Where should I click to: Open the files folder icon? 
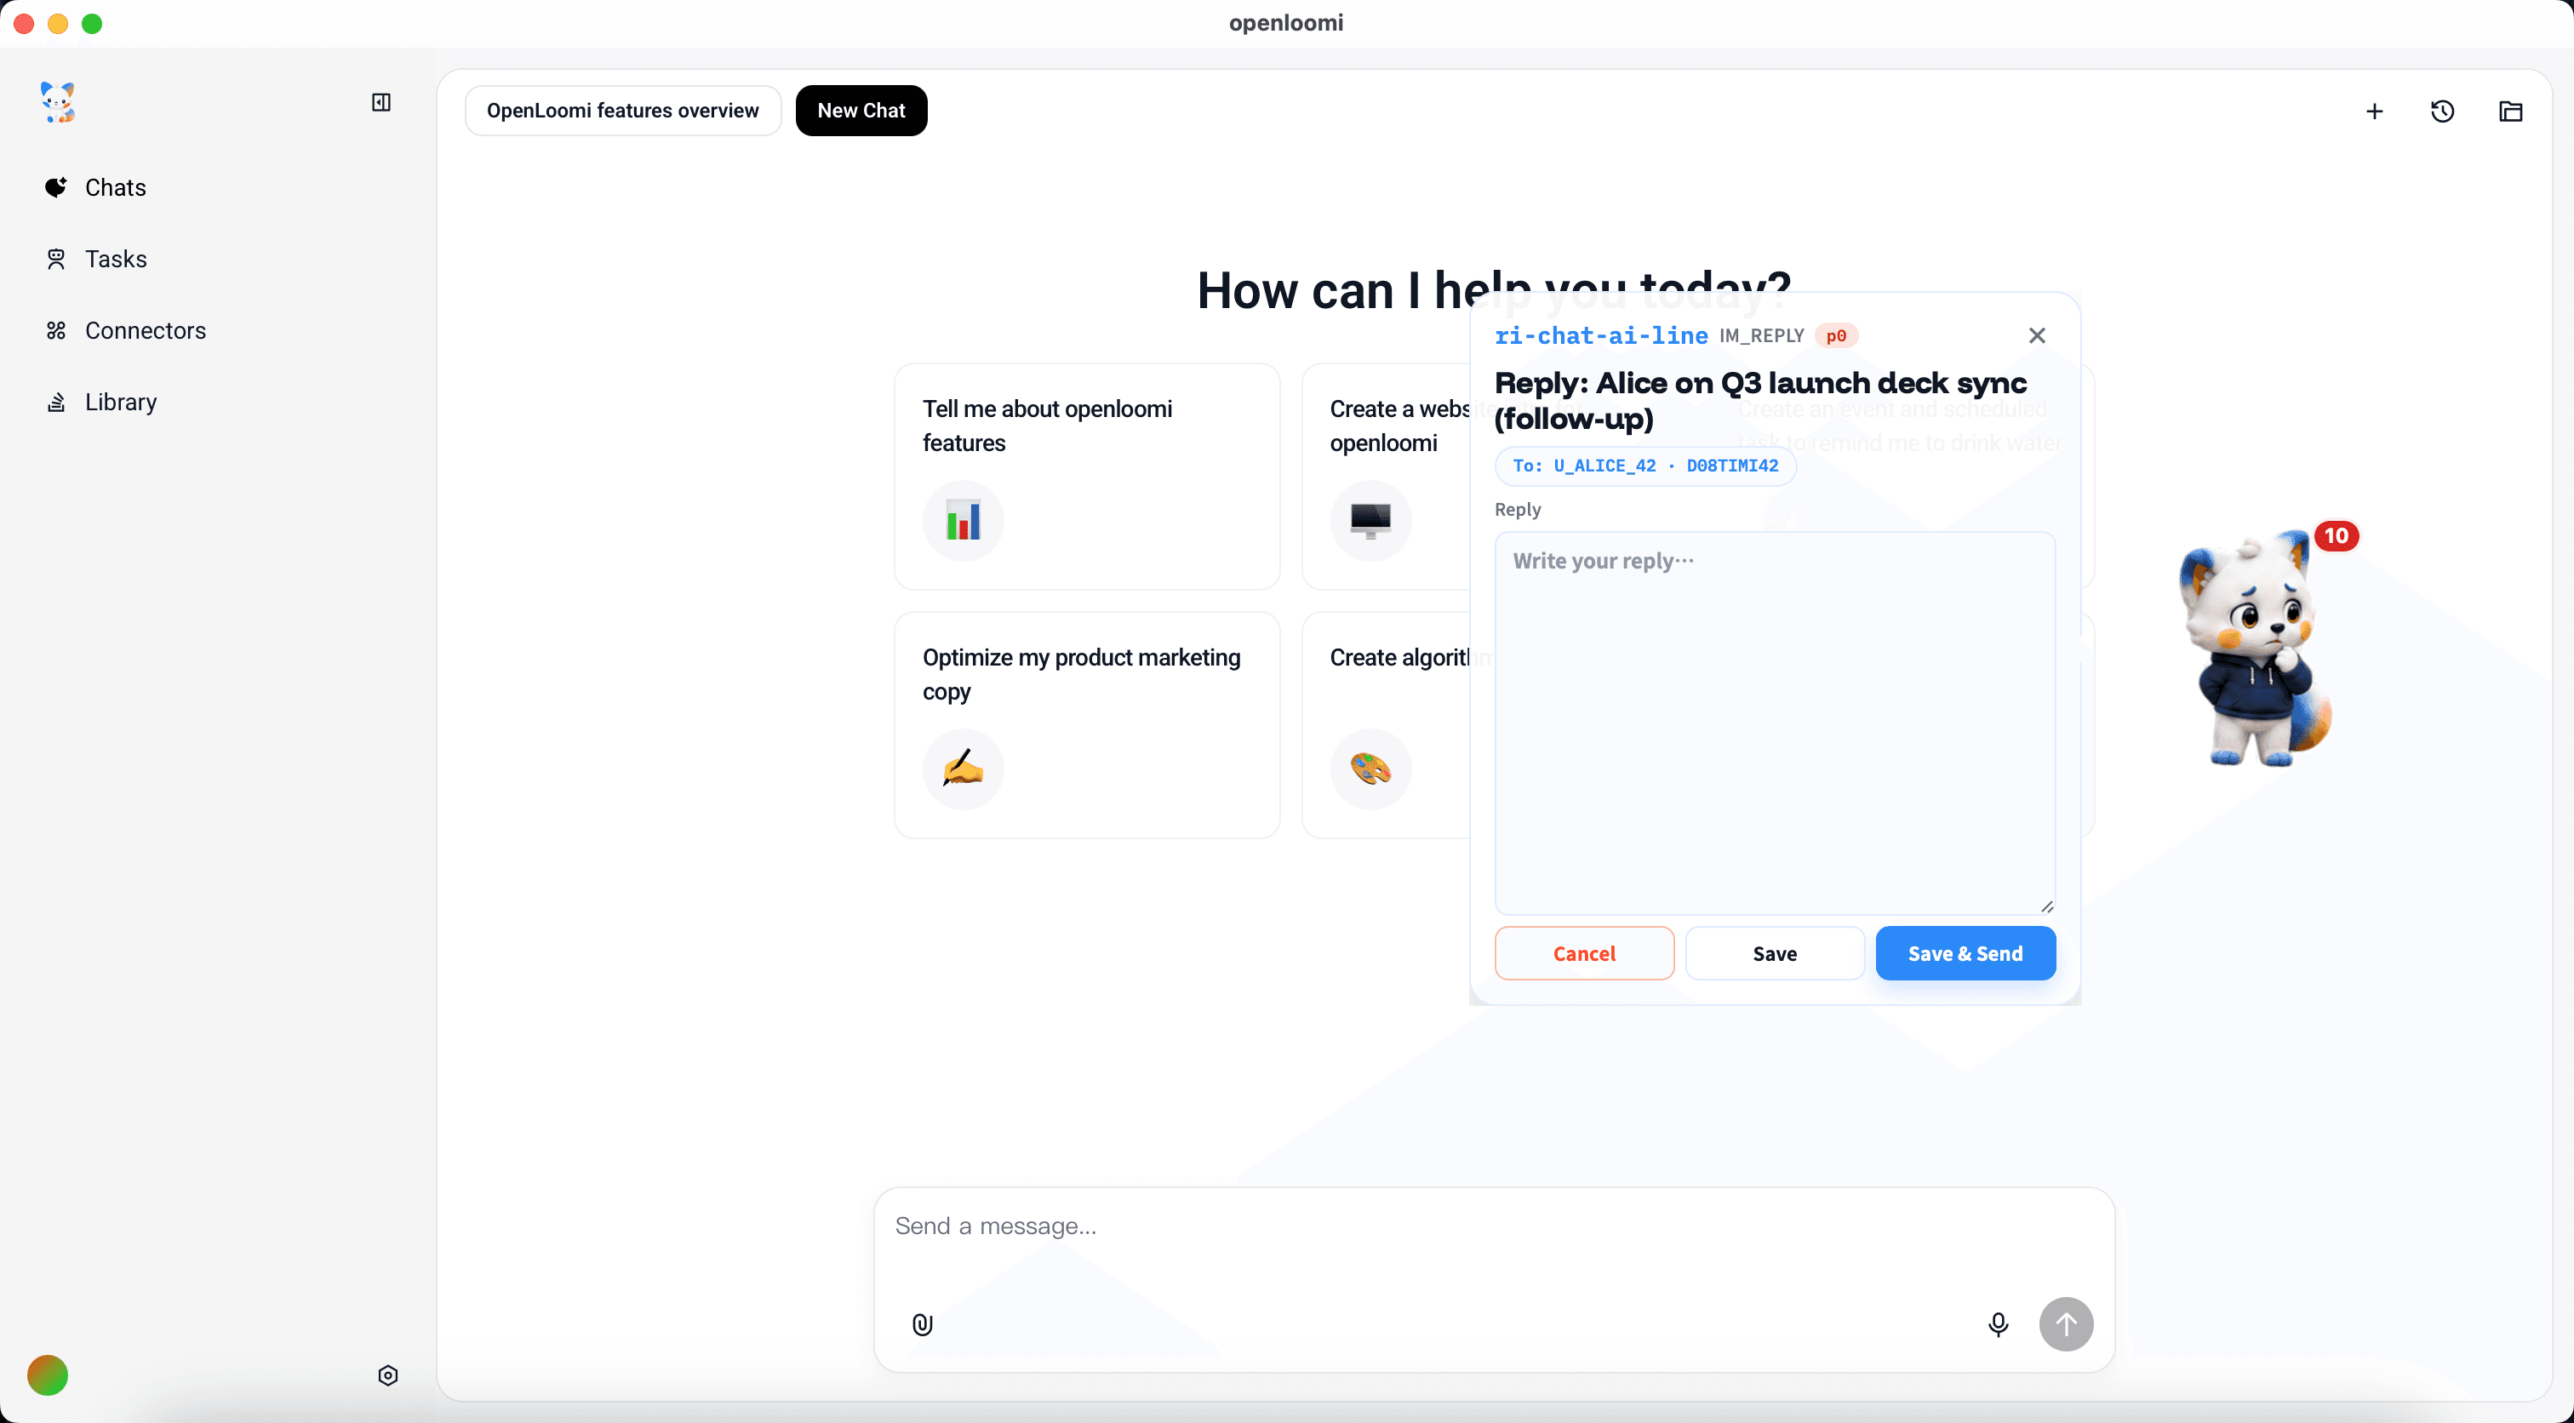(2510, 111)
